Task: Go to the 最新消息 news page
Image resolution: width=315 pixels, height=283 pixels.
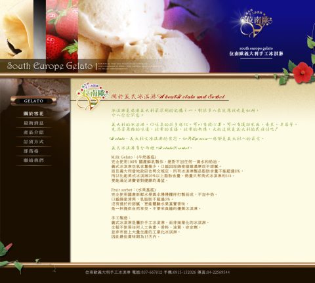Action: tap(33, 123)
